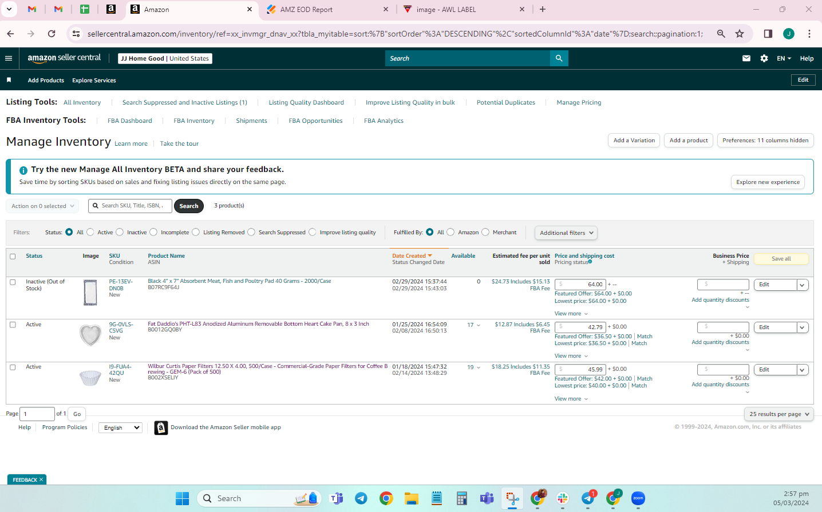Click the bookmark flag icon beside Add Products
This screenshot has height=512, width=822.
(x=9, y=80)
